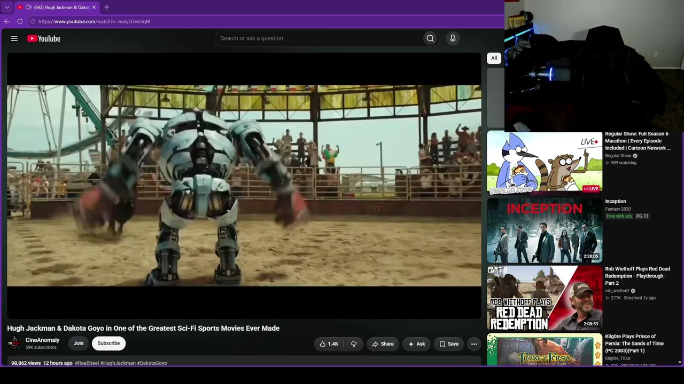This screenshot has height=384, width=684.
Task: Click the 12 hours ago upload text
Action: point(58,363)
